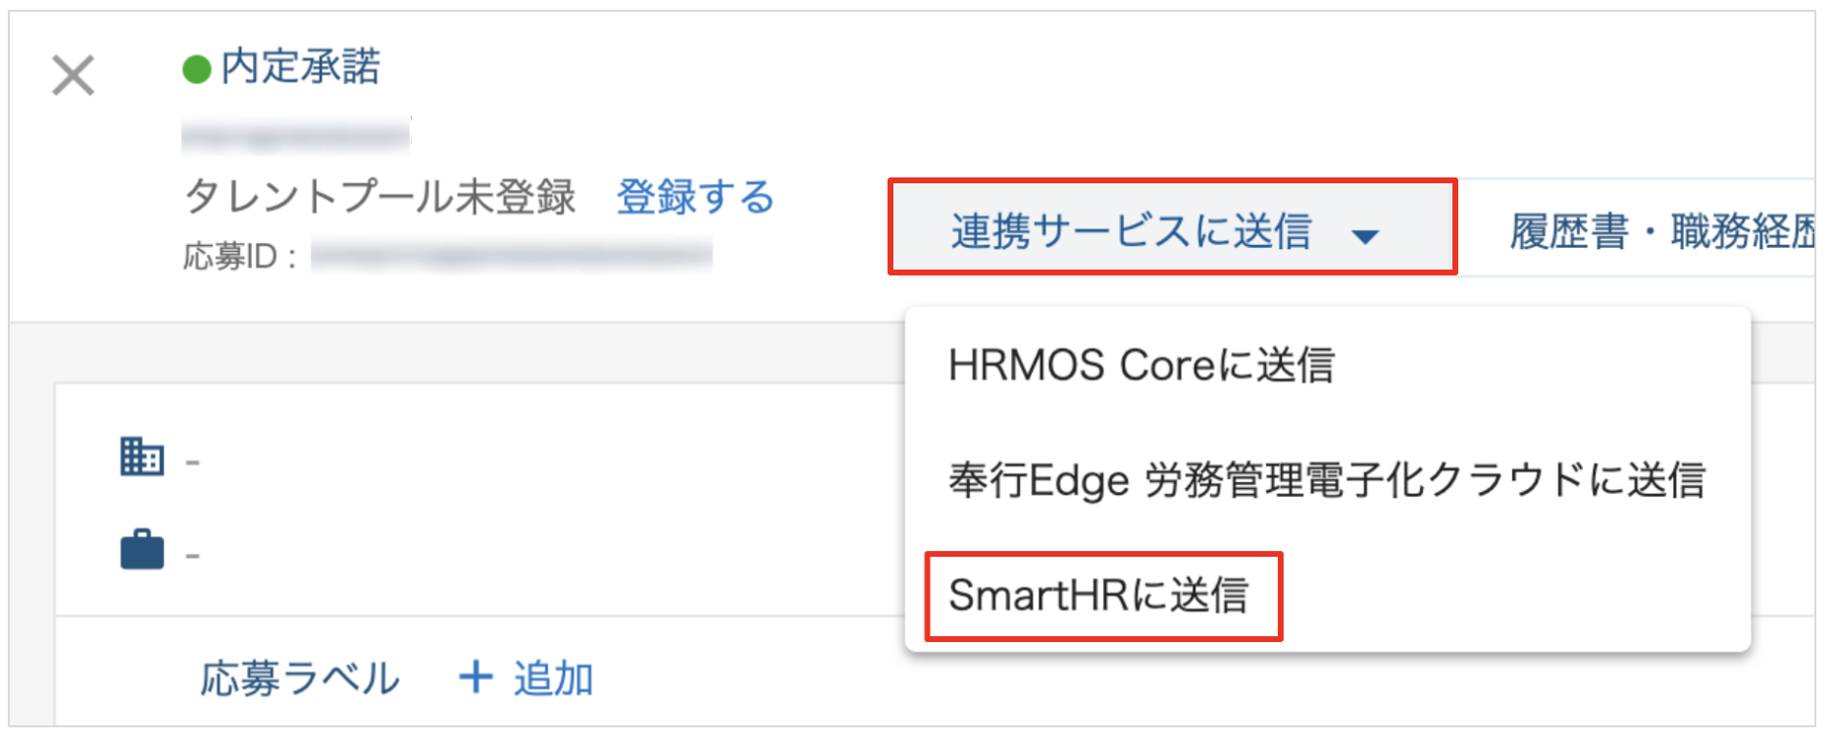Select SmartHRに送信 menu item
1828x743 pixels.
point(1098,595)
